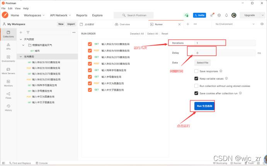Collapse the 天气预报 collection

point(21,39)
